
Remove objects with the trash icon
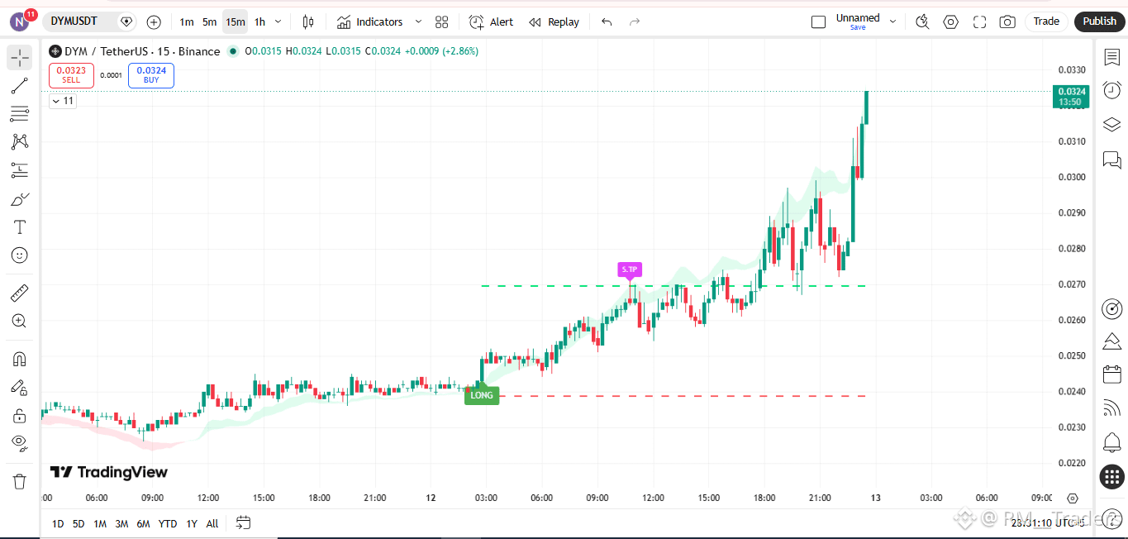pyautogui.click(x=20, y=481)
